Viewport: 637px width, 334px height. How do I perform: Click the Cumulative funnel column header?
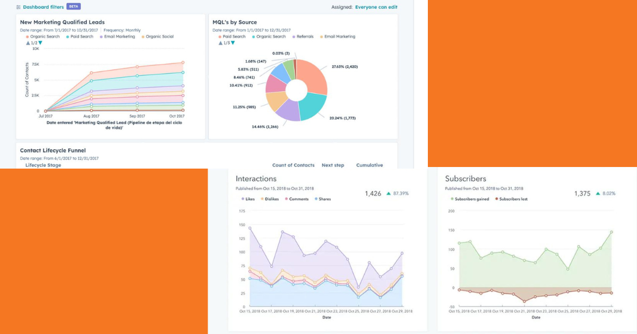point(369,165)
